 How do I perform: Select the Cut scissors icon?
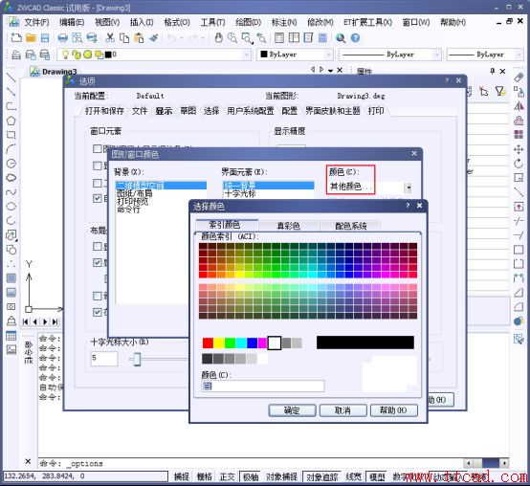(x=110, y=38)
